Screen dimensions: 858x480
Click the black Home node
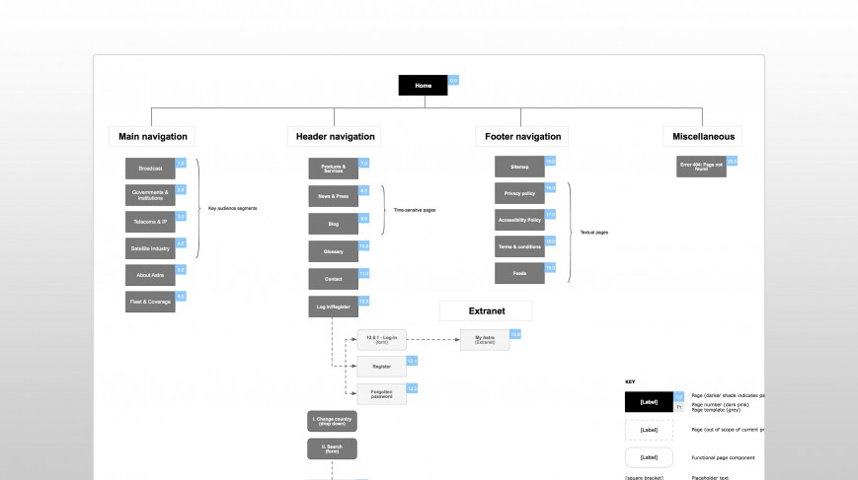click(423, 85)
